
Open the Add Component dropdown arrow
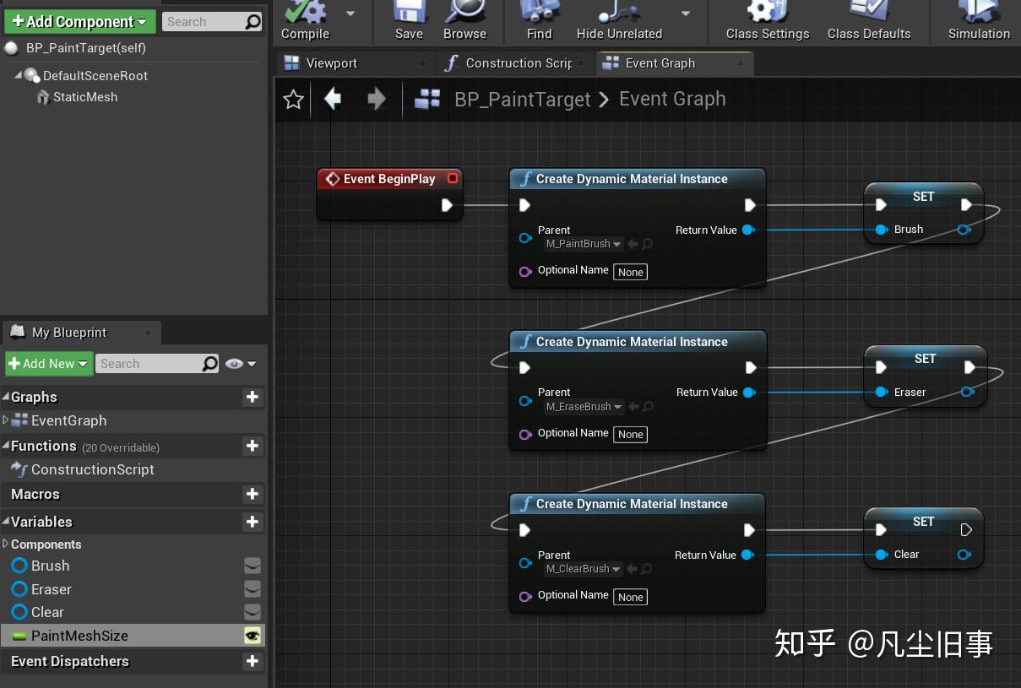click(x=144, y=20)
